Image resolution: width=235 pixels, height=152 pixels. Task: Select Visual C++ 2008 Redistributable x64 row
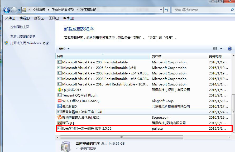143,73
